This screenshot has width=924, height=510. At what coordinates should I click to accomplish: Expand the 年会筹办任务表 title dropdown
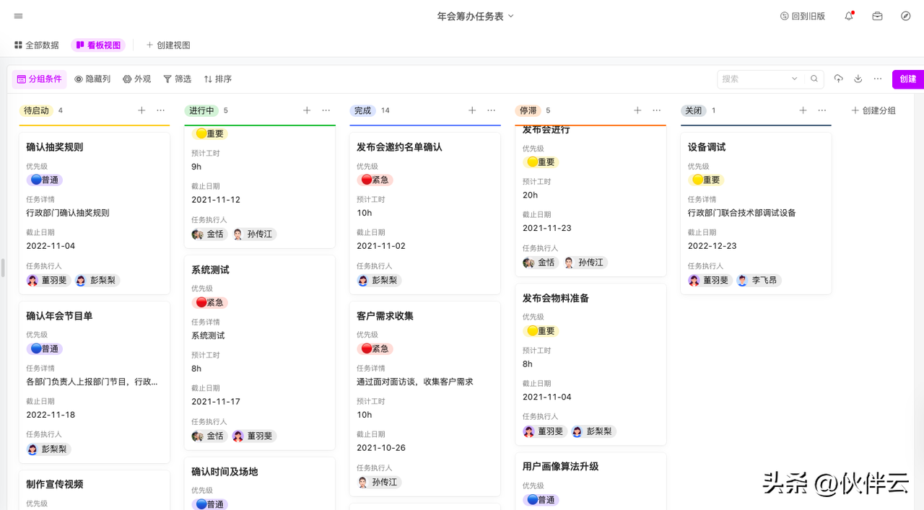(511, 16)
